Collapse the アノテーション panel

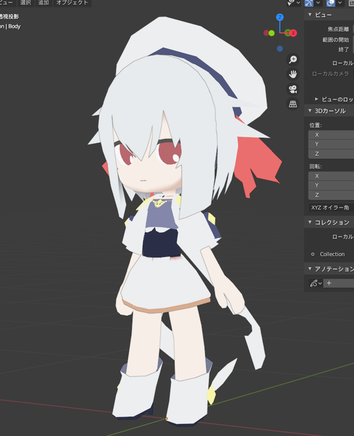310,269
